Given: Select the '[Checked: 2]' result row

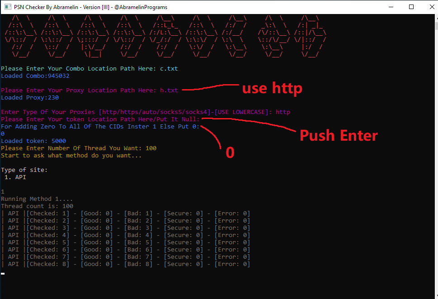Looking at the screenshot, I should coord(126,221).
